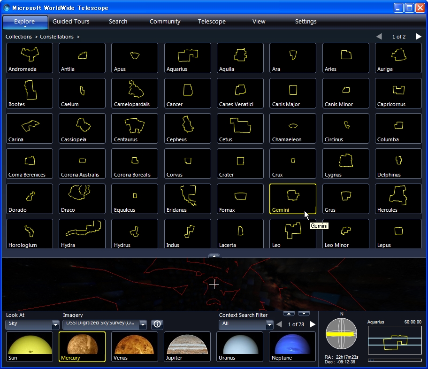Click the zoom level bar under overview map
This screenshot has width=428, height=369.
[x=395, y=360]
